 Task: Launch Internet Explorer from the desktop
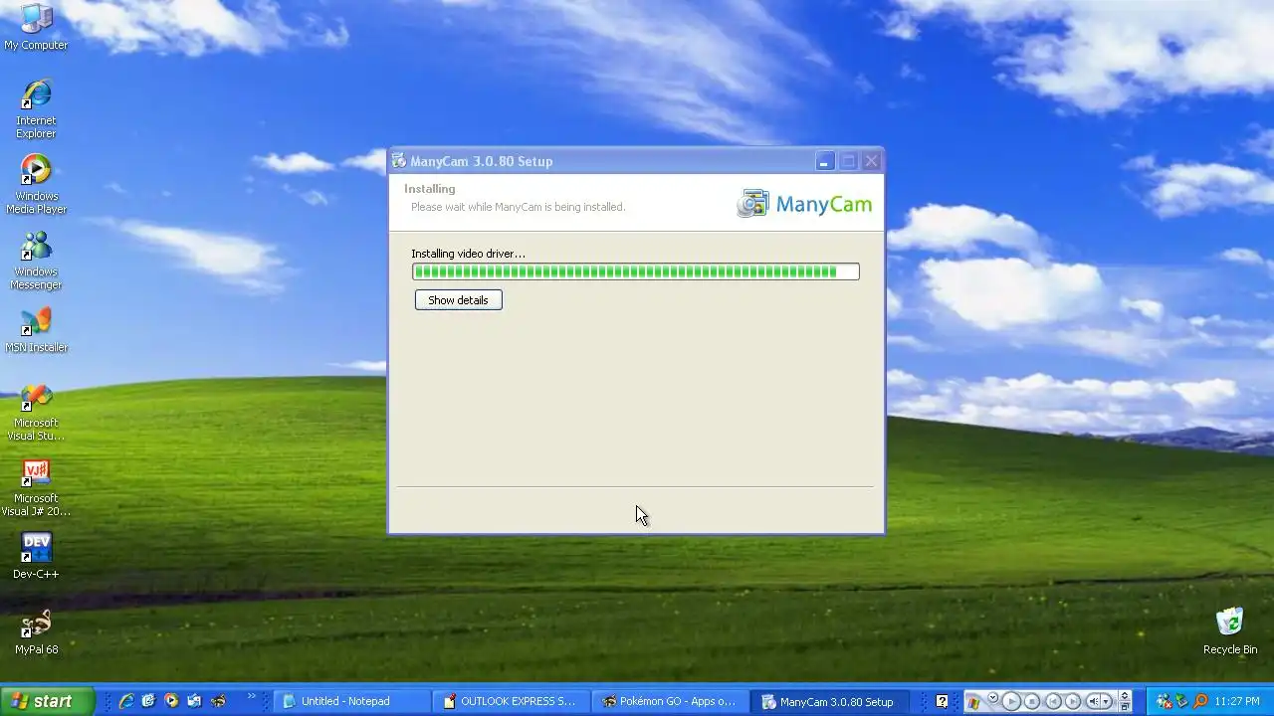[36, 108]
